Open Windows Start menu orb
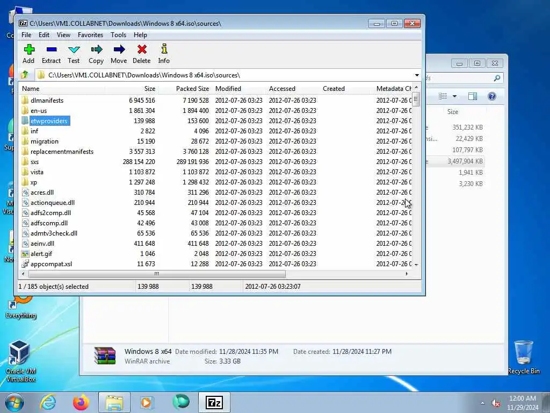550x413 pixels. tap(15, 402)
